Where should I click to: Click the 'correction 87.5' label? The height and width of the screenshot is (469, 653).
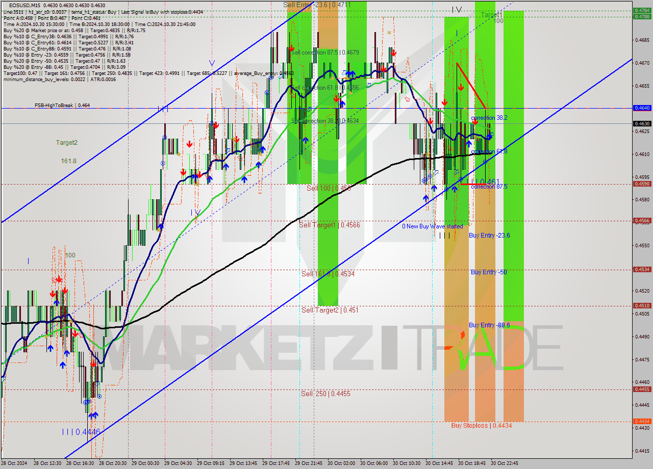(x=489, y=187)
